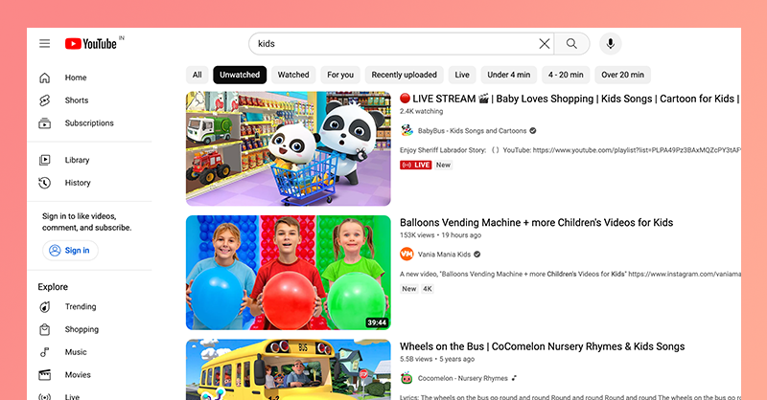Select the Live filter chip
Image resolution: width=767 pixels, height=400 pixels.
click(462, 75)
